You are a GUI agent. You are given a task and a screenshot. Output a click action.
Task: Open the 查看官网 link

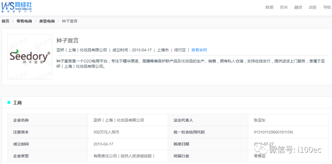[x=199, y=50]
